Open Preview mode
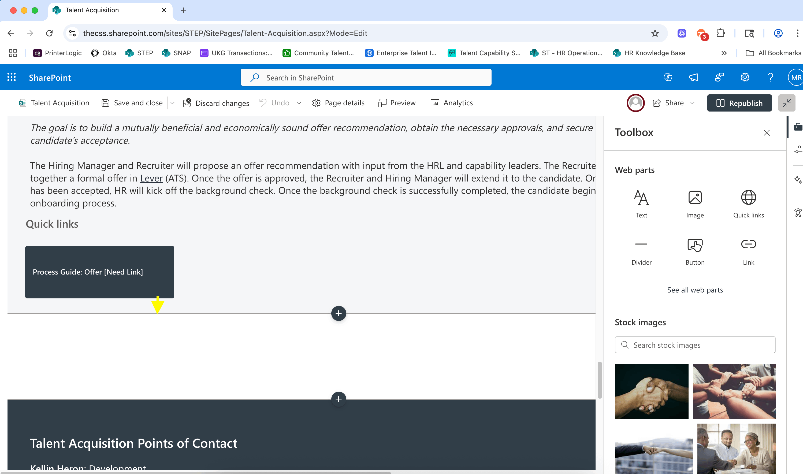 [x=397, y=103]
